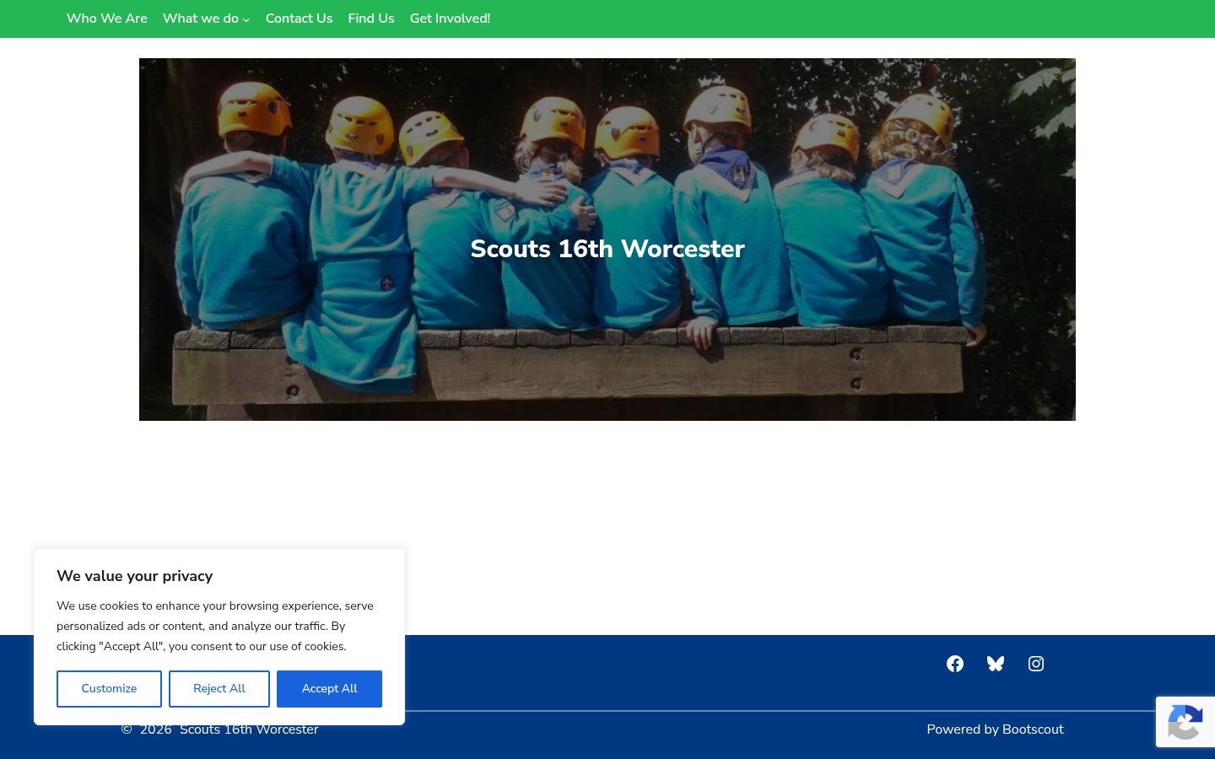1215x759 pixels.
Task: Click the cookie consent description paragraph
Action: 215,626
